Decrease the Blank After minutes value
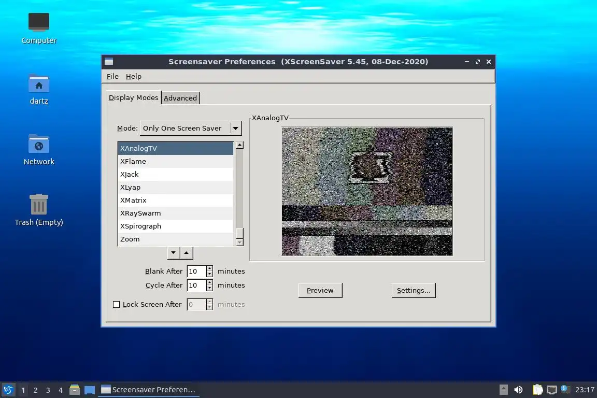Viewport: 597px width, 398px height. click(x=209, y=274)
